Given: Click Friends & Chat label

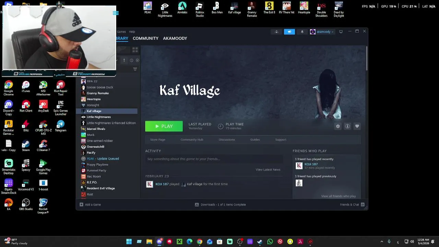Looking at the screenshot, I should tap(349, 204).
